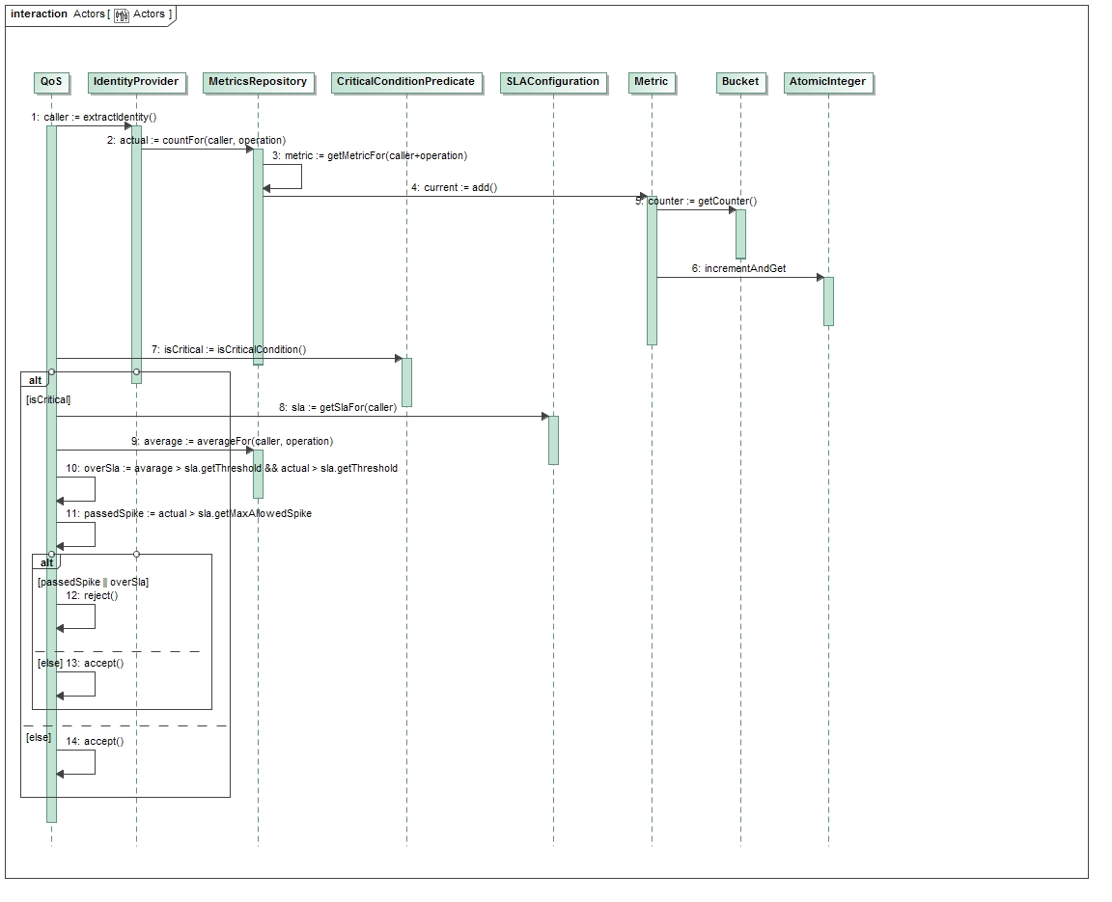The image size is (1112, 902).
Task: Click the [isCritical] guard condition
Action: click(48, 399)
